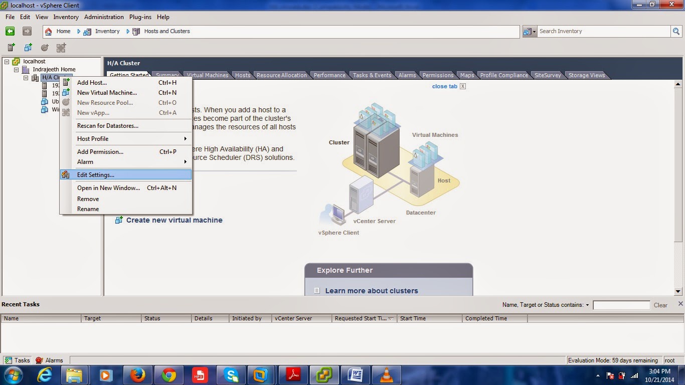Open the Name, Target or Status filter dropdown
Viewport: 685px width, 385px height.
(x=587, y=305)
